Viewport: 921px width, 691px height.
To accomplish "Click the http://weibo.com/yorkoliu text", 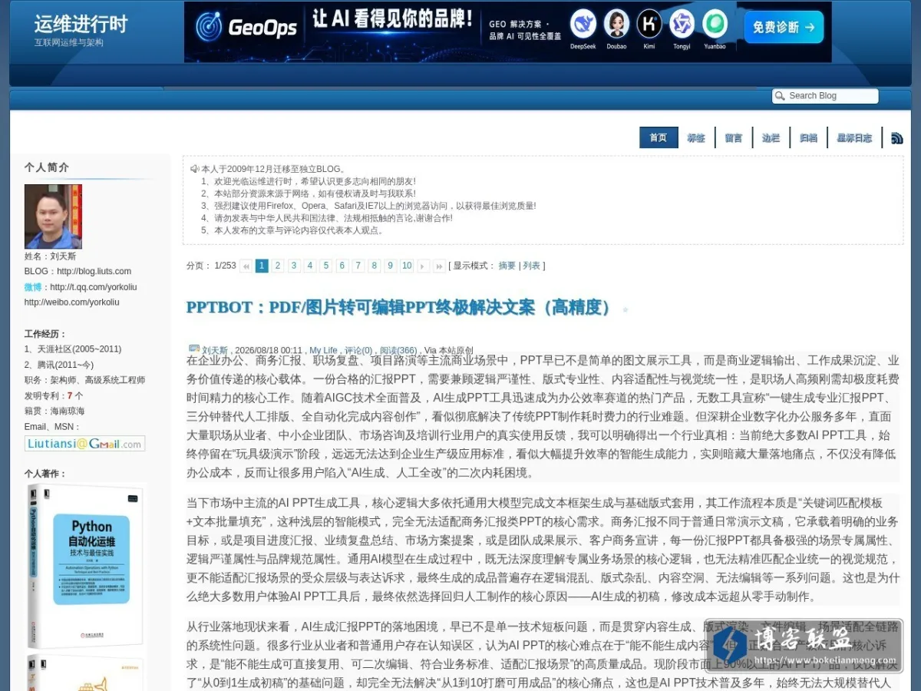I will point(72,303).
